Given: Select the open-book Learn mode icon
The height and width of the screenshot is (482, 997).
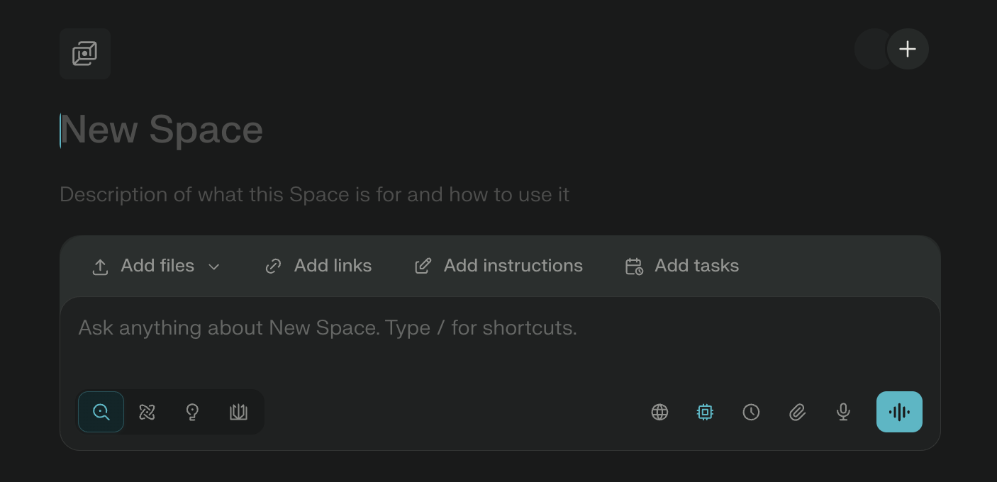Looking at the screenshot, I should 238,412.
